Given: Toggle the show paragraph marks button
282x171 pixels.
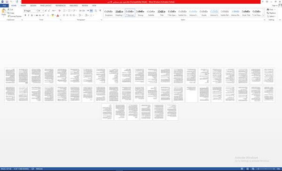Looking at the screenshot, I should 100,11.
